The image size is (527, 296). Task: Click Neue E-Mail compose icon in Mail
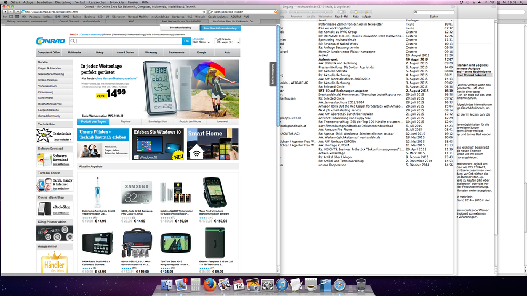pos(341,12)
